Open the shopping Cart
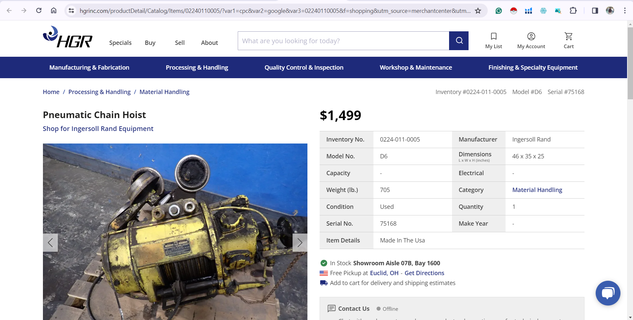Viewport: 633px width, 320px height. click(x=569, y=41)
